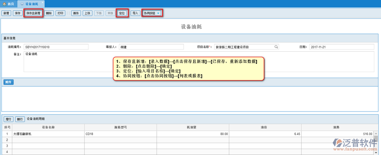This screenshot has height=155, width=381.
Task: Click 保存且新增 in the toolbar
Action: tap(34, 13)
